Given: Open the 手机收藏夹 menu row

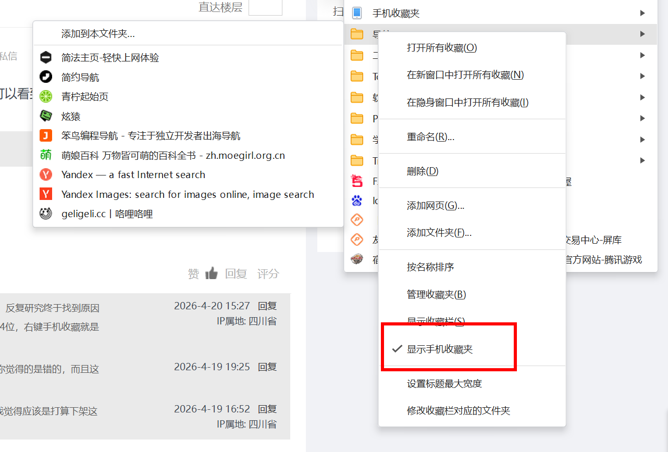Looking at the screenshot, I should coord(500,14).
